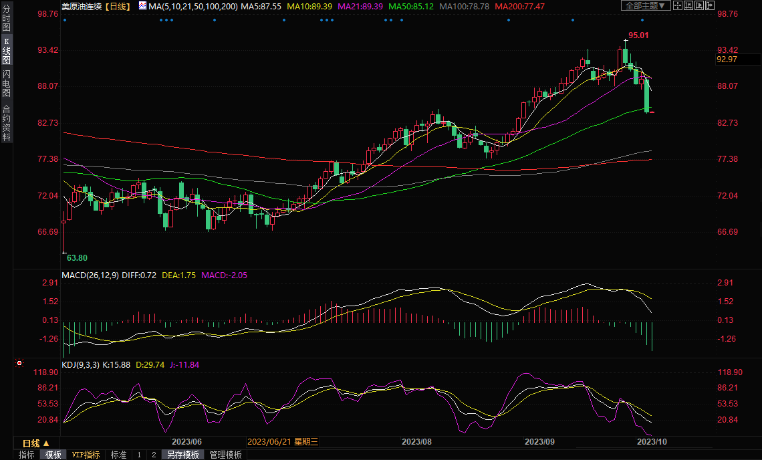
Task: Click the 管理模板 button
Action: tap(225, 455)
